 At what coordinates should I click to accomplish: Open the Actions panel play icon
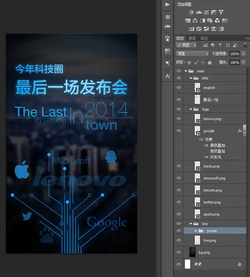(x=167, y=4)
